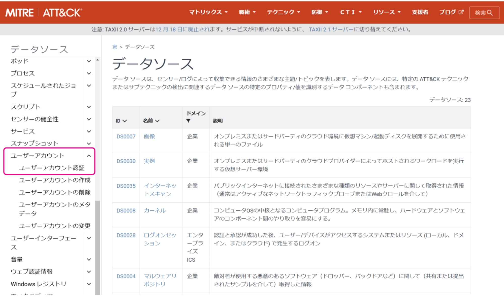
Task: Open the ブログ external link
Action: 451,12
